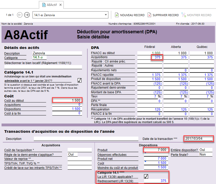This screenshot has height=184, width=216.
Task: Click the Coût Dispositions value 1 500
Action: (67, 109)
